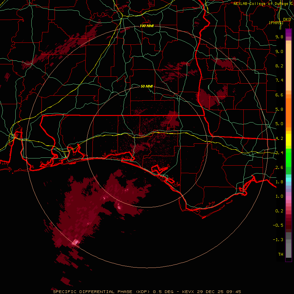294x294 pixels.
Task: Click the purple swatch at top of color bar
Action: tap(288, 33)
